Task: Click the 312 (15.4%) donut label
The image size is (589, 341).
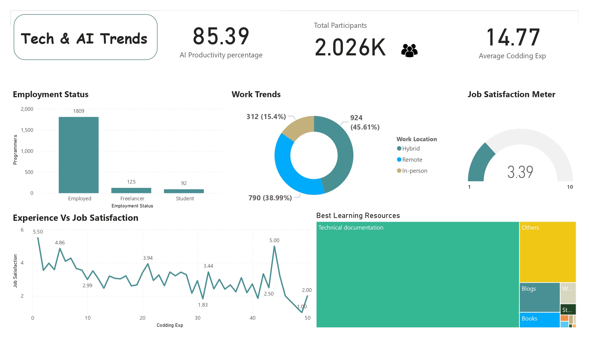Action: (x=266, y=117)
